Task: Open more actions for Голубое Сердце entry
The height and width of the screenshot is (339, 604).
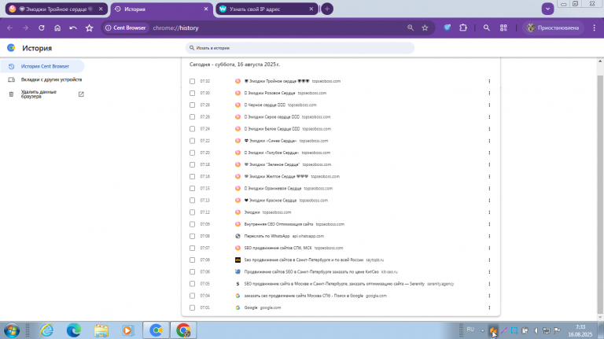Action: (x=489, y=153)
